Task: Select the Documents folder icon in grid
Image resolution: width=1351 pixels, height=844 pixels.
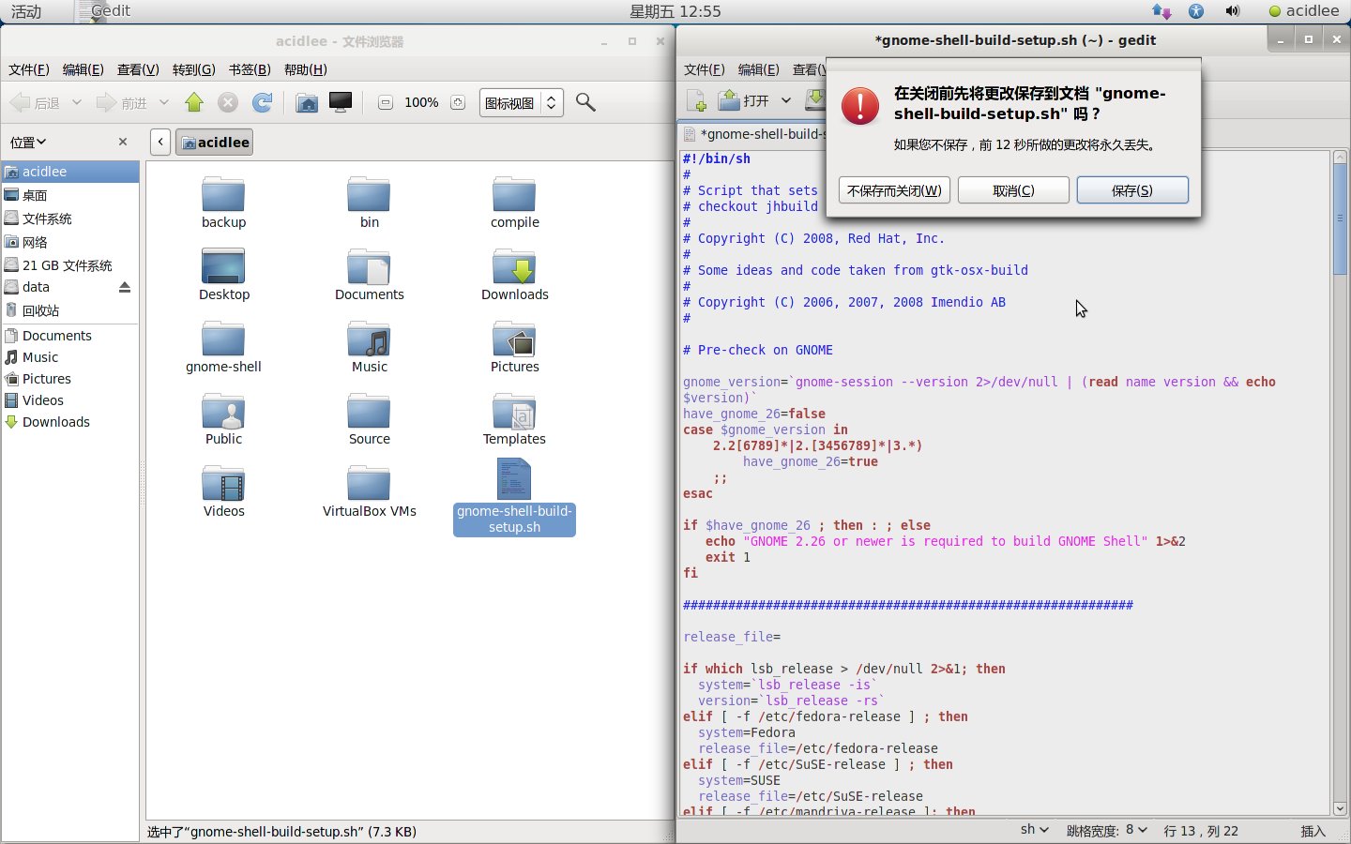Action: pyautogui.click(x=370, y=276)
